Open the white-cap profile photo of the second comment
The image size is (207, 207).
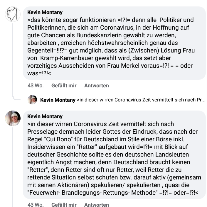click(13, 118)
